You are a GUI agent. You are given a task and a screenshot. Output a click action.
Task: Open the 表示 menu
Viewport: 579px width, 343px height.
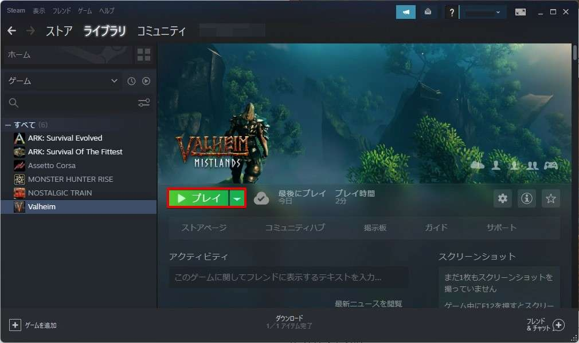click(39, 11)
